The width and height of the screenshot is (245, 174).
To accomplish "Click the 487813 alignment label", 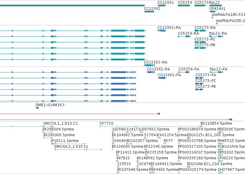I will (x=123, y=158).
